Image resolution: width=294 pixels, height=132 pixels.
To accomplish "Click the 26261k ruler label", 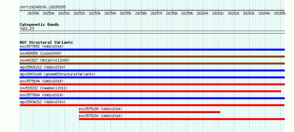I will pos(218,13).
